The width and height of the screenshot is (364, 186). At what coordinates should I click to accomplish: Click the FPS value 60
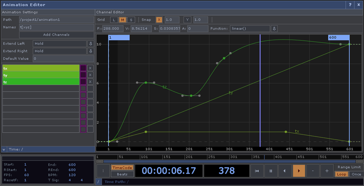[26, 175]
